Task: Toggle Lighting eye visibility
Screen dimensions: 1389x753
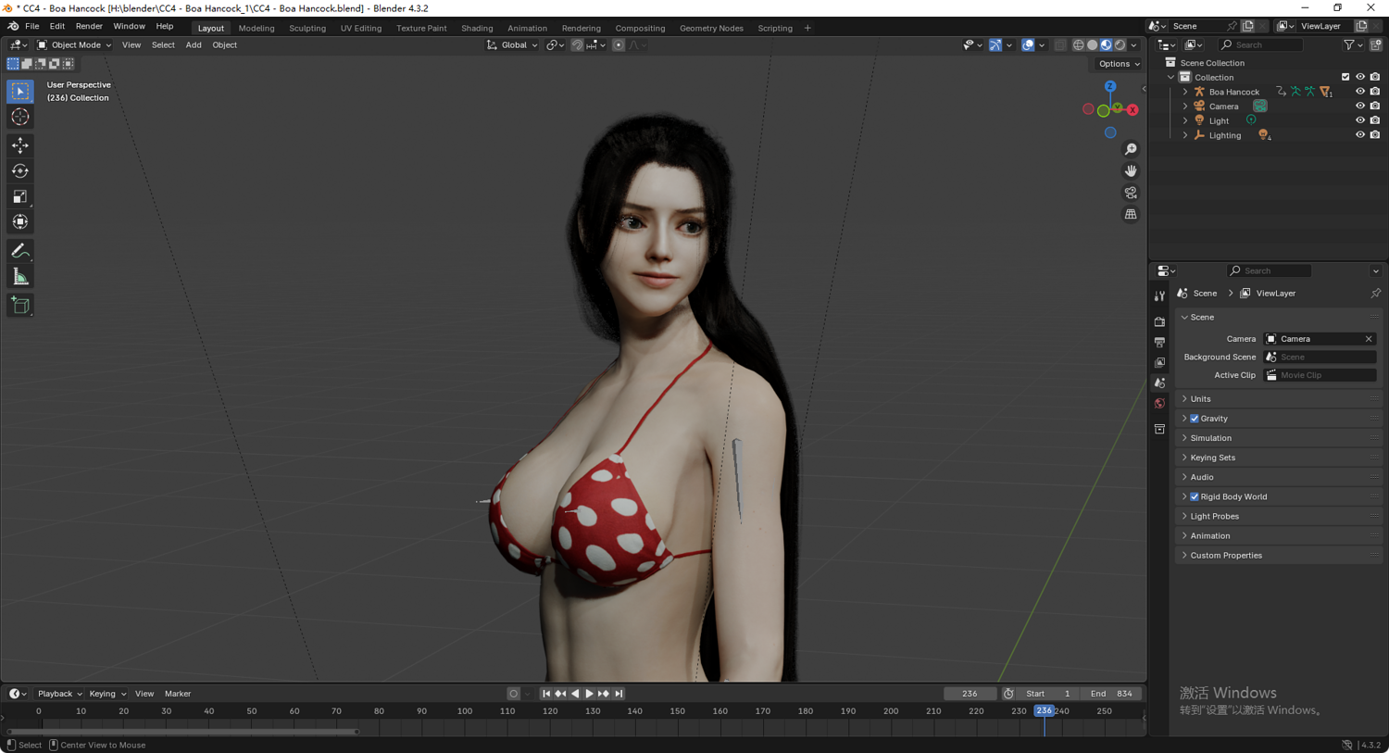Action: coord(1359,135)
